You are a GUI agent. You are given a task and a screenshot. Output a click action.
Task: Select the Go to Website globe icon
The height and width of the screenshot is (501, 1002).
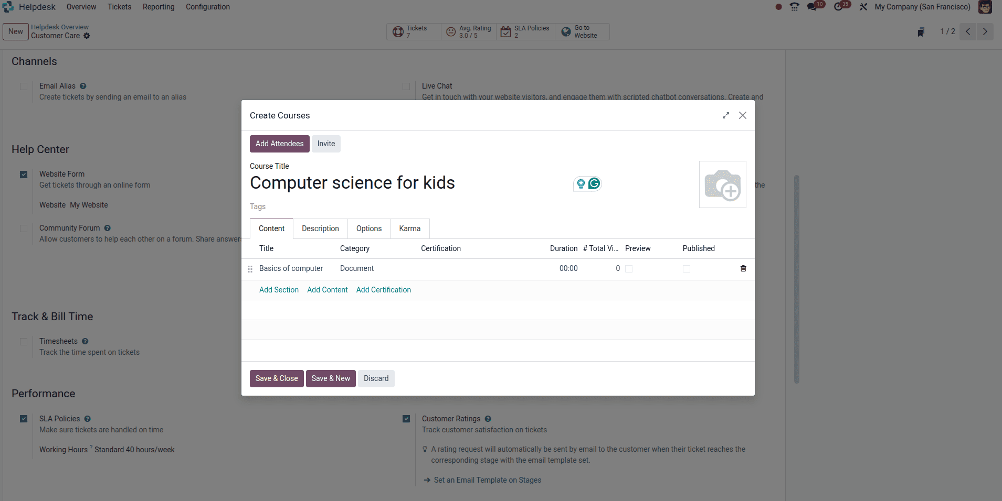(566, 31)
